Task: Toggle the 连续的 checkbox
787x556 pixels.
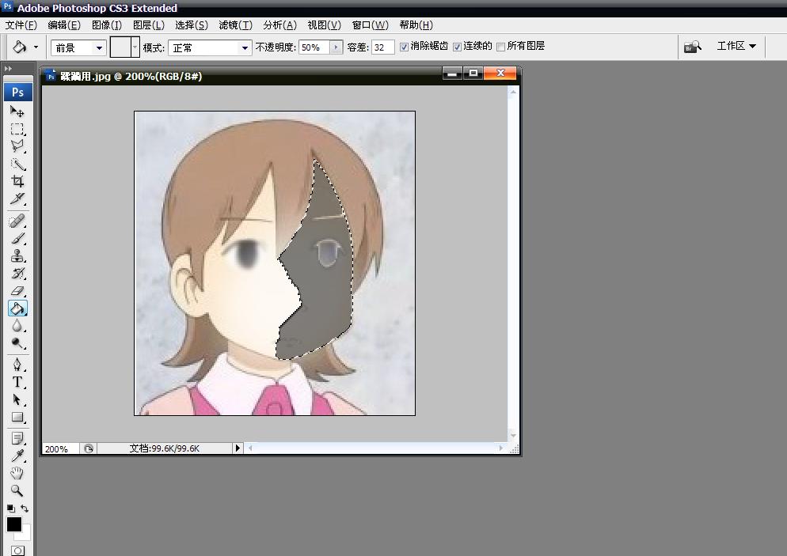Action: pyautogui.click(x=457, y=47)
